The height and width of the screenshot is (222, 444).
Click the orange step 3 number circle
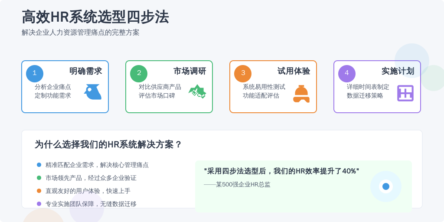click(x=243, y=73)
